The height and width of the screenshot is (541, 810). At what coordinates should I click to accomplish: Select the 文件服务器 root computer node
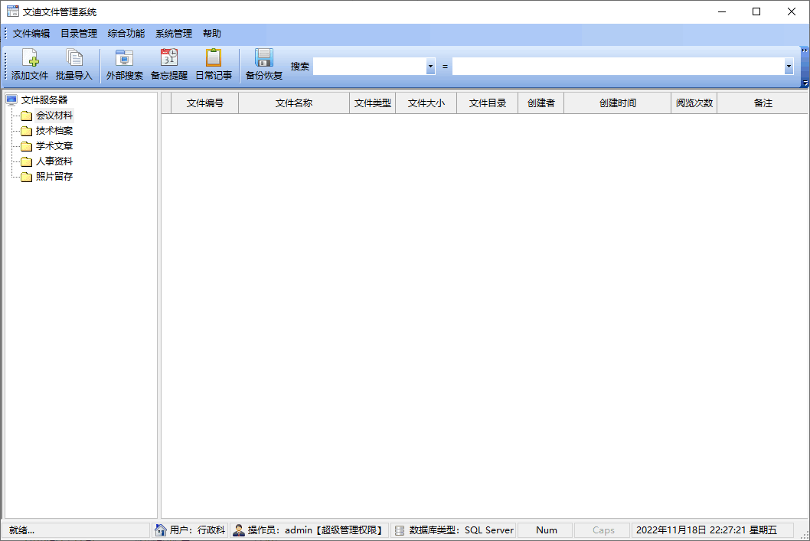[x=44, y=99]
